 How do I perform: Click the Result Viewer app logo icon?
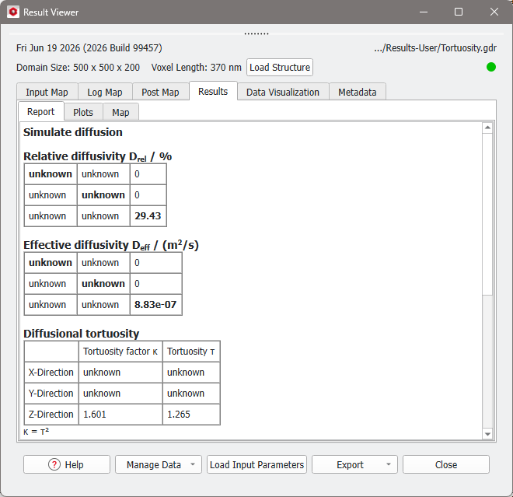13,12
